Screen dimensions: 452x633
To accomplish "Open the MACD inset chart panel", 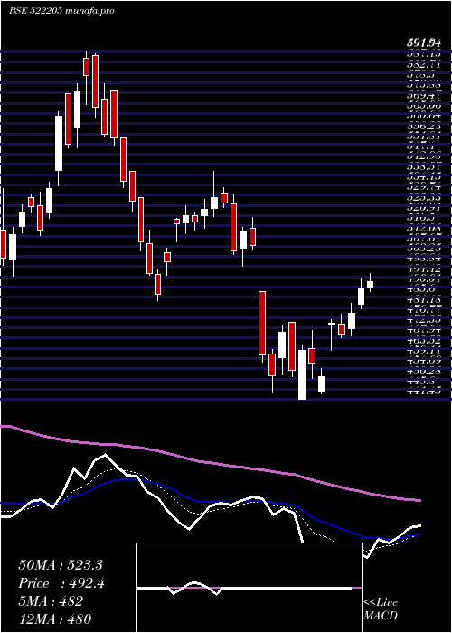I will point(249,588).
